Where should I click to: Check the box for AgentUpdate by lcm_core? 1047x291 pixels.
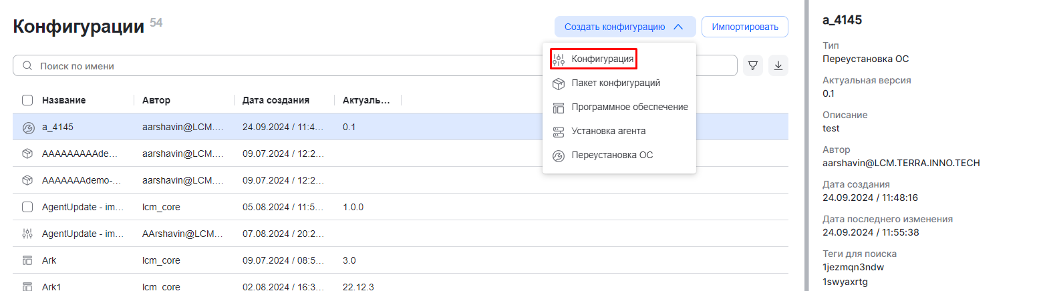tap(27, 207)
